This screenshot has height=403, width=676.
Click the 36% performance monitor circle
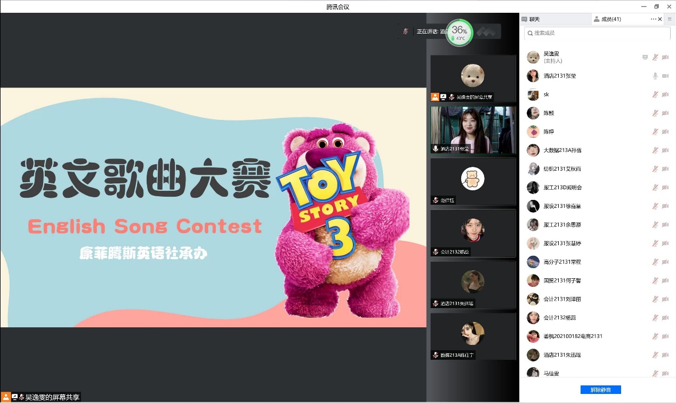(459, 33)
